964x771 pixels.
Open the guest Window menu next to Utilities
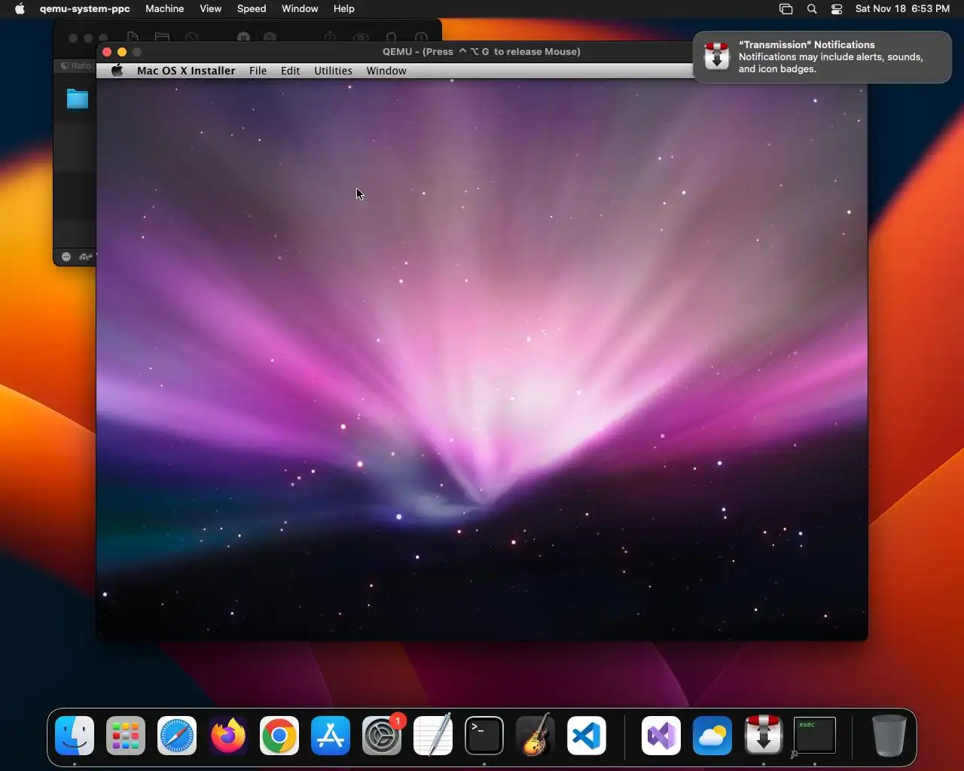click(386, 71)
